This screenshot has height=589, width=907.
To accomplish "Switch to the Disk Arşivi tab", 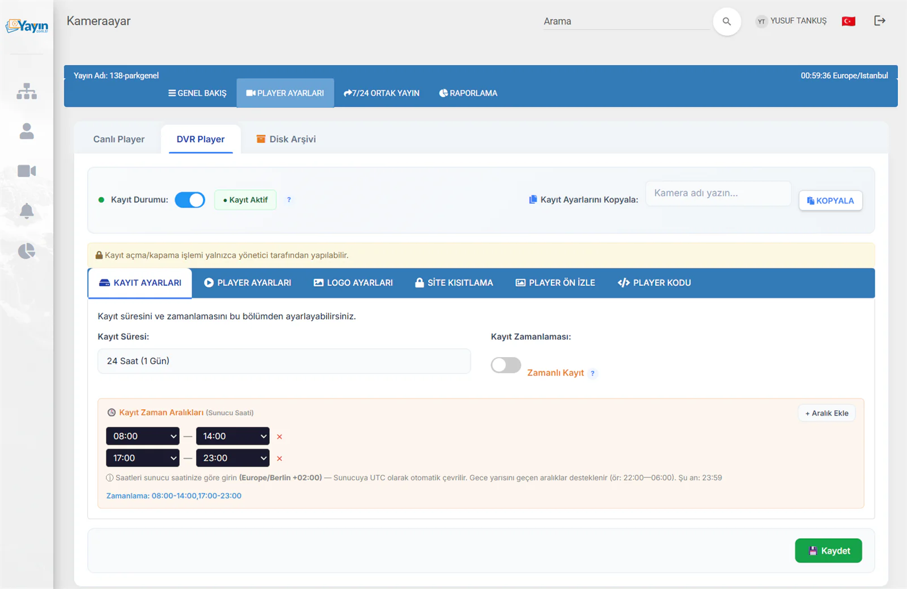I will point(286,139).
